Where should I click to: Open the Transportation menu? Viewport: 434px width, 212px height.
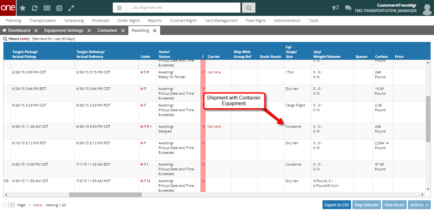[x=43, y=21]
